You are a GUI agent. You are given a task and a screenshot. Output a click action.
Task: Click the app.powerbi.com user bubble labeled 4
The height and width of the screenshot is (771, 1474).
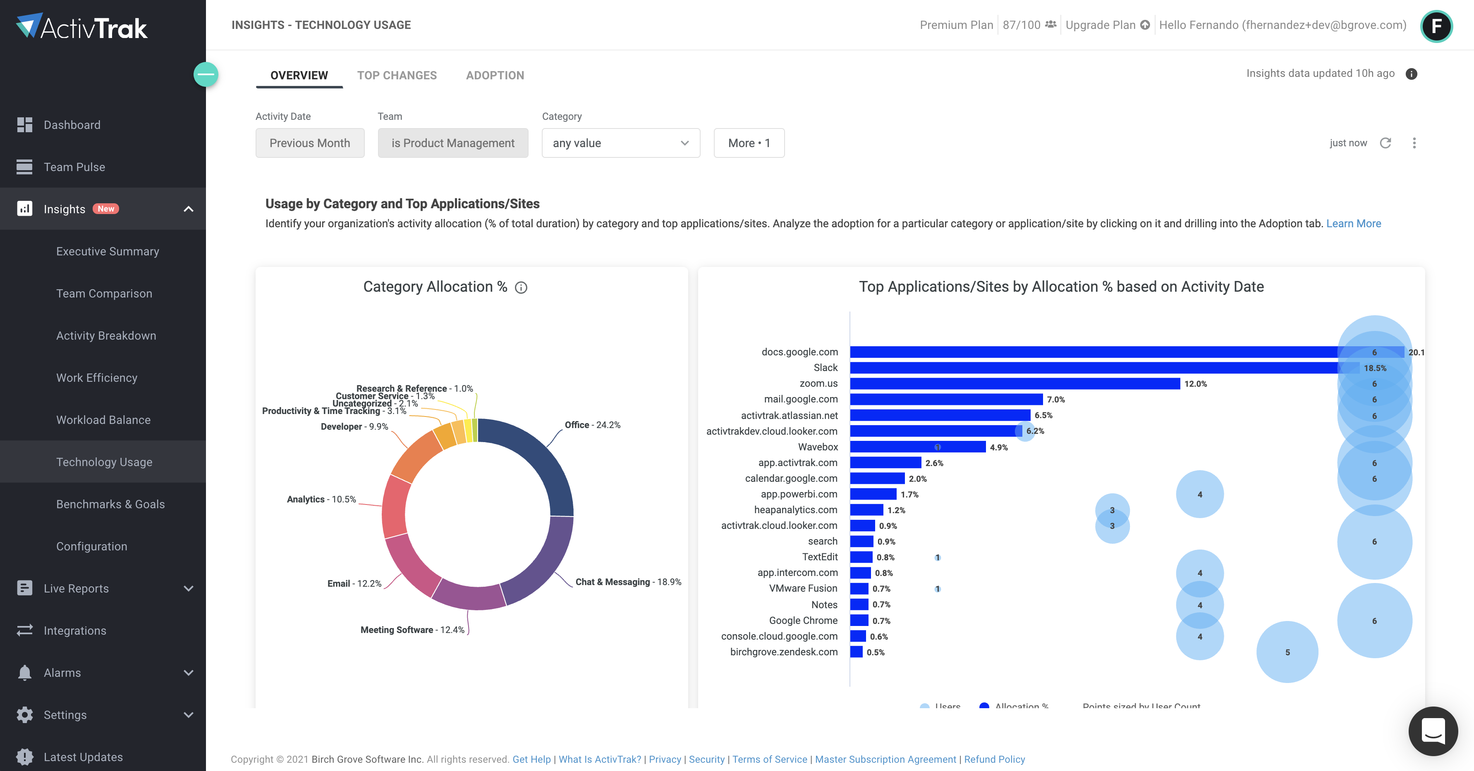click(x=1200, y=495)
